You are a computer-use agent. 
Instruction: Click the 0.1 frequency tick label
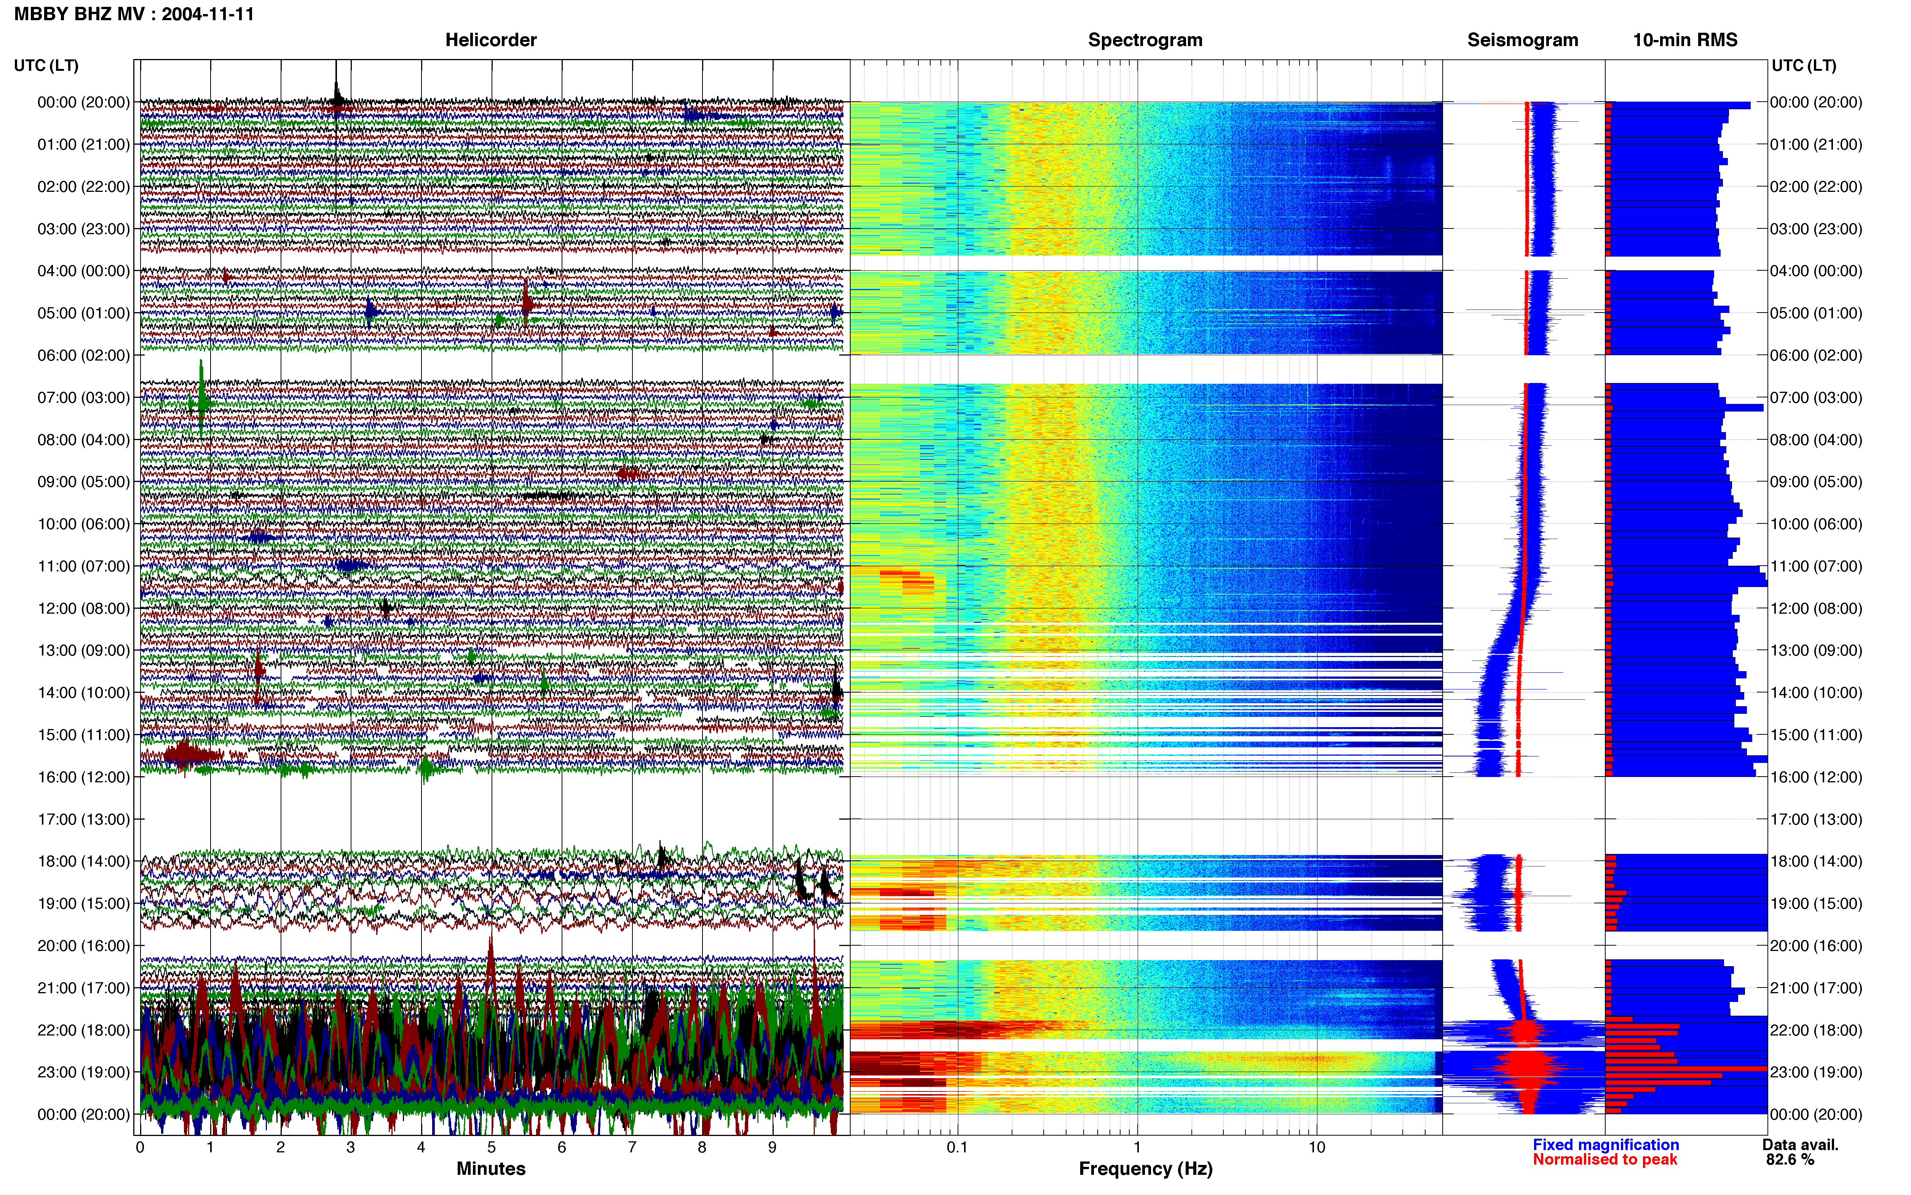957,1147
